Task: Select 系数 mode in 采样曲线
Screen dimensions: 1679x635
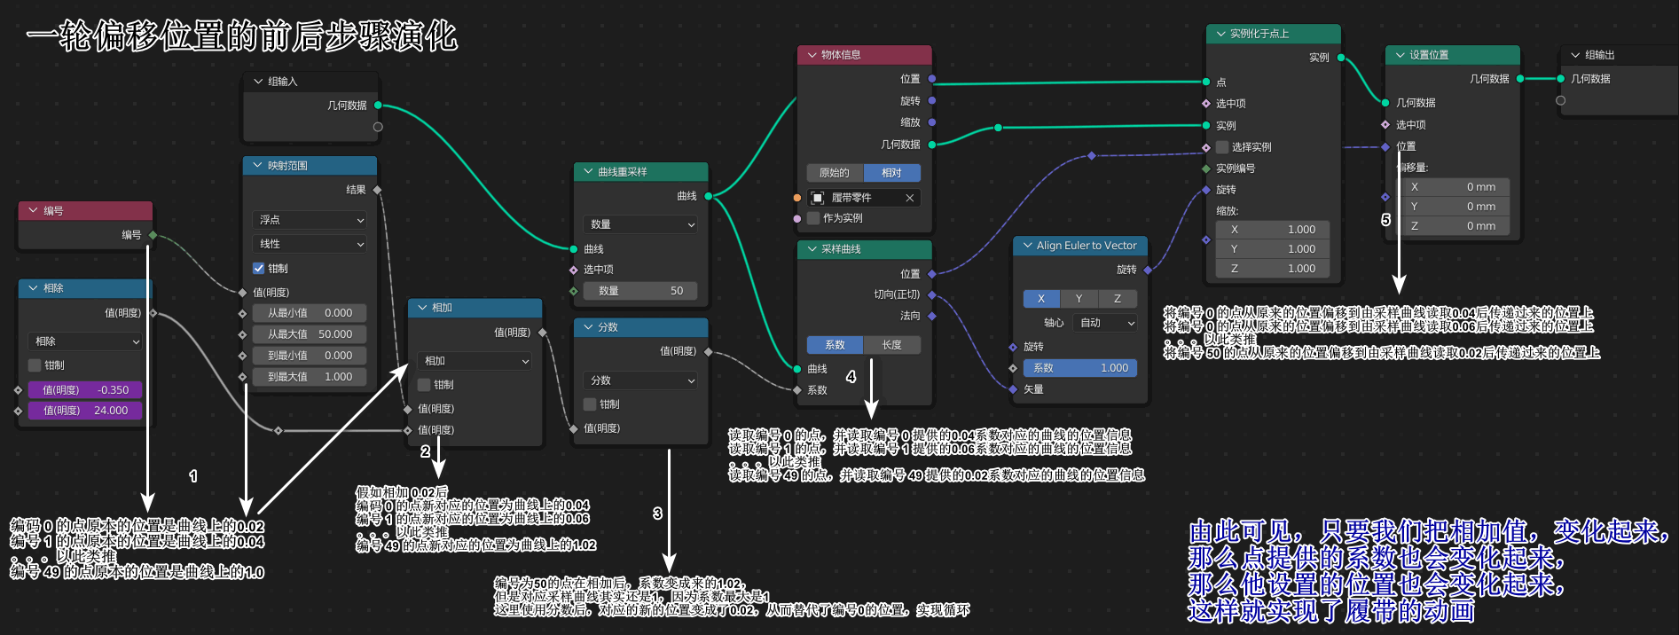Action: 835,345
